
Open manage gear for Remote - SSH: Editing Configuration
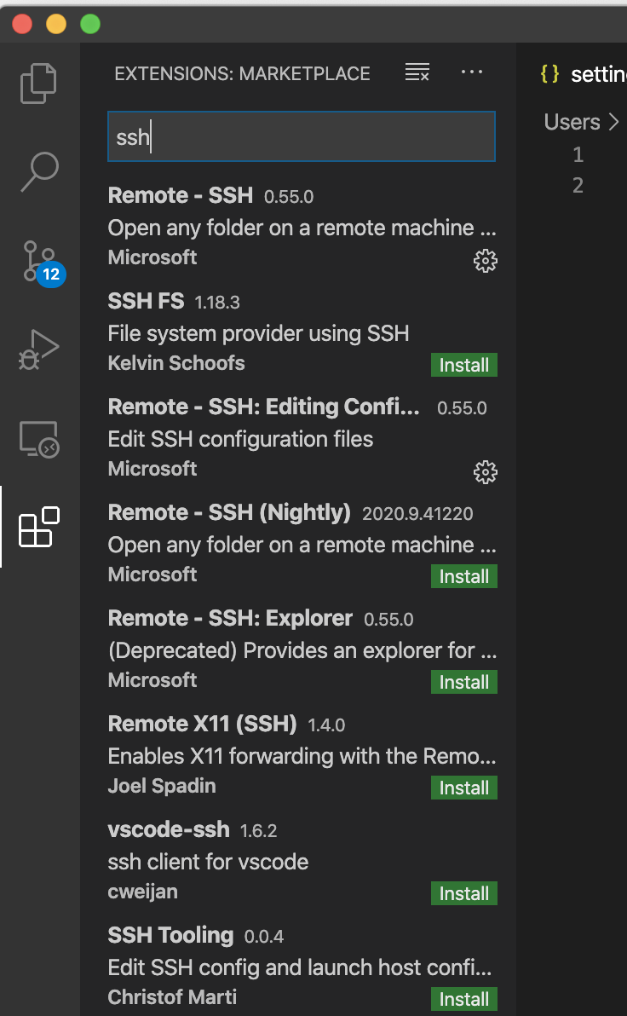(485, 471)
